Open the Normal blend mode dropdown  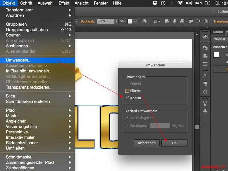[220, 39]
